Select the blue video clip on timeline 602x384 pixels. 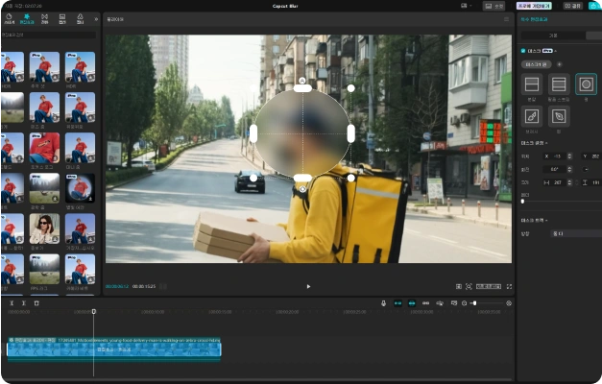coord(114,349)
